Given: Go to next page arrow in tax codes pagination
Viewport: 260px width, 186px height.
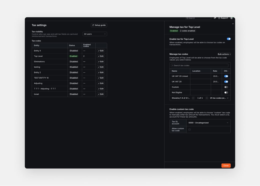Looking at the screenshot, I should [207, 98].
